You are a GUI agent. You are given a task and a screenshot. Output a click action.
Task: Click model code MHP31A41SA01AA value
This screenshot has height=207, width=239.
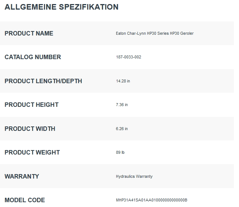pyautogui.click(x=151, y=200)
